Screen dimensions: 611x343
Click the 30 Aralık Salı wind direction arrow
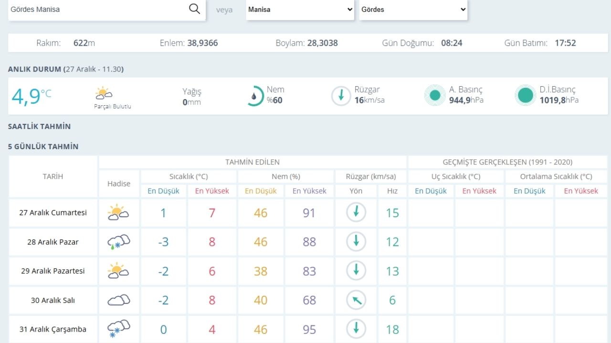coord(356,300)
